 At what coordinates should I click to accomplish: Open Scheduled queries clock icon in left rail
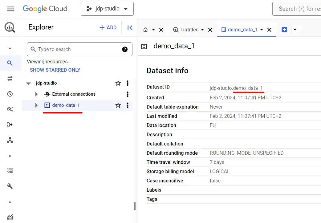click(x=10, y=94)
